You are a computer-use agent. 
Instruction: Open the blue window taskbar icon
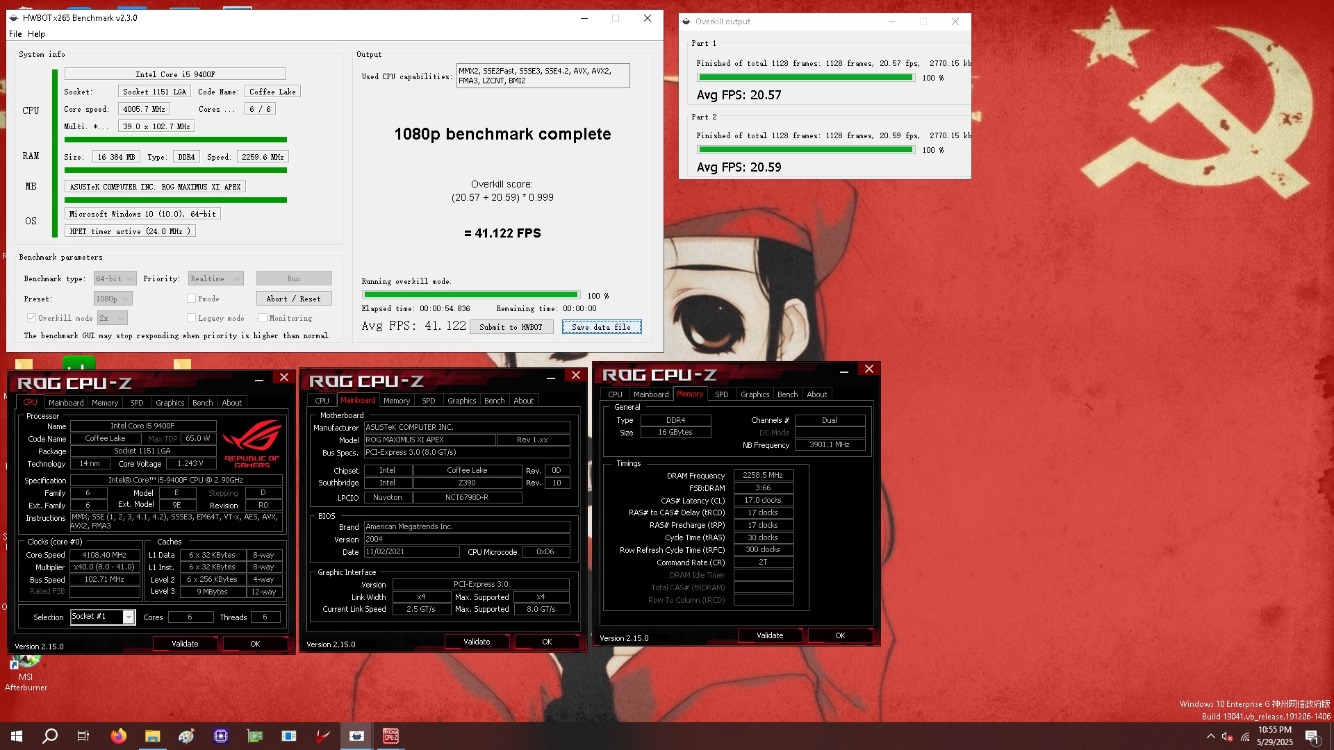(289, 736)
